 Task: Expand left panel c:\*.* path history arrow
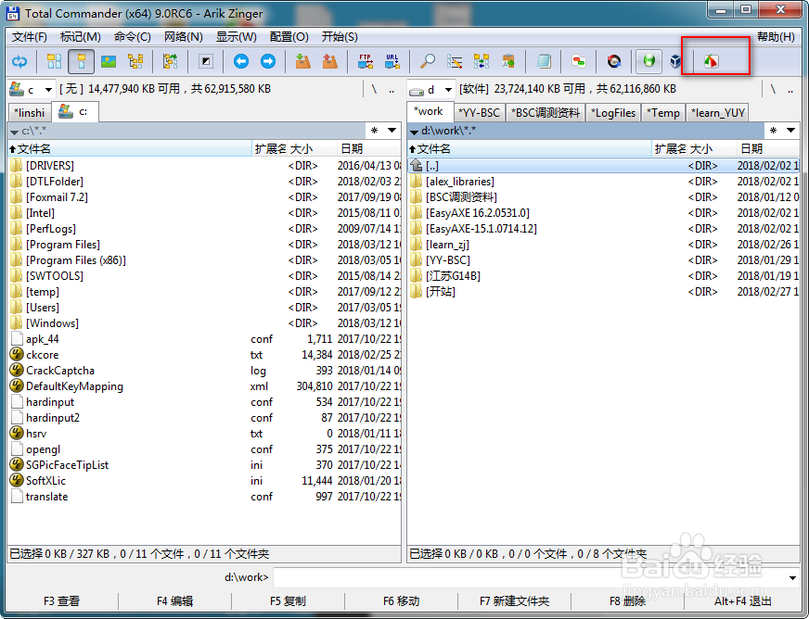pyautogui.click(x=15, y=132)
